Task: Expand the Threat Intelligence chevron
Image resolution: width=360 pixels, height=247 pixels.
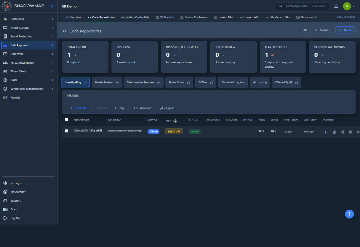Action: [52, 63]
